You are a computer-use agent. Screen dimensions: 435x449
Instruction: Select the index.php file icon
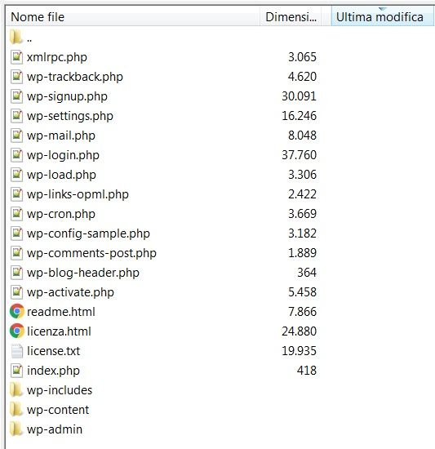[x=16, y=371]
